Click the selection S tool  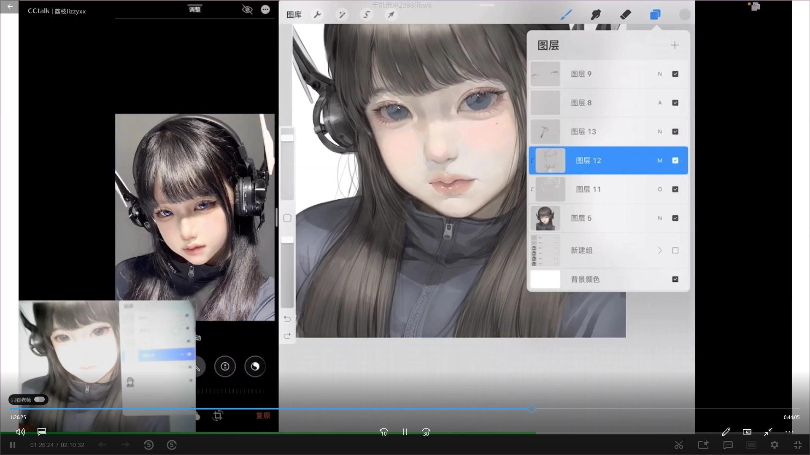(x=366, y=15)
